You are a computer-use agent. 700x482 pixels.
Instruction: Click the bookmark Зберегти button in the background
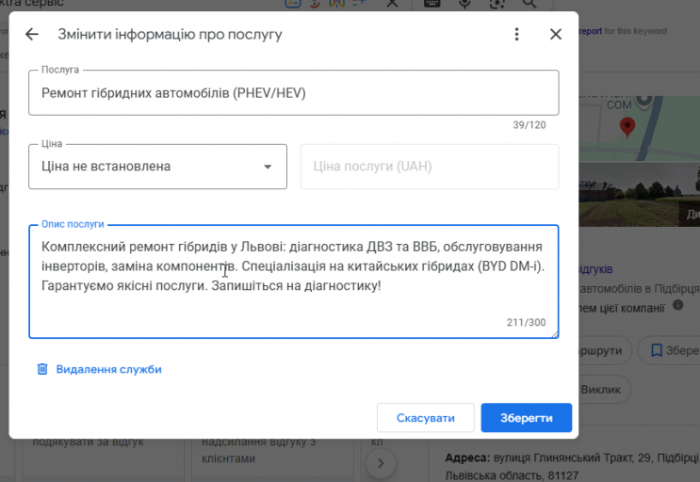pyautogui.click(x=669, y=350)
